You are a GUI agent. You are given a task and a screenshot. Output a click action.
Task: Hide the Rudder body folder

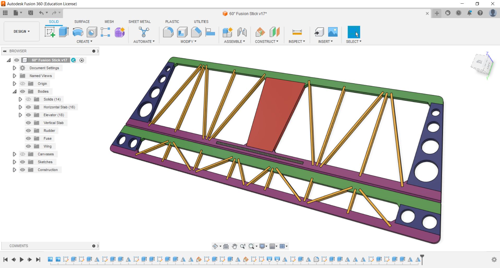point(28,131)
